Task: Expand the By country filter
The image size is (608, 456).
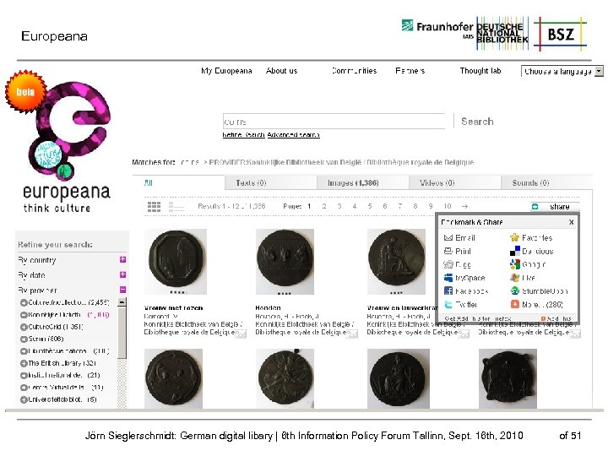Action: click(x=122, y=260)
